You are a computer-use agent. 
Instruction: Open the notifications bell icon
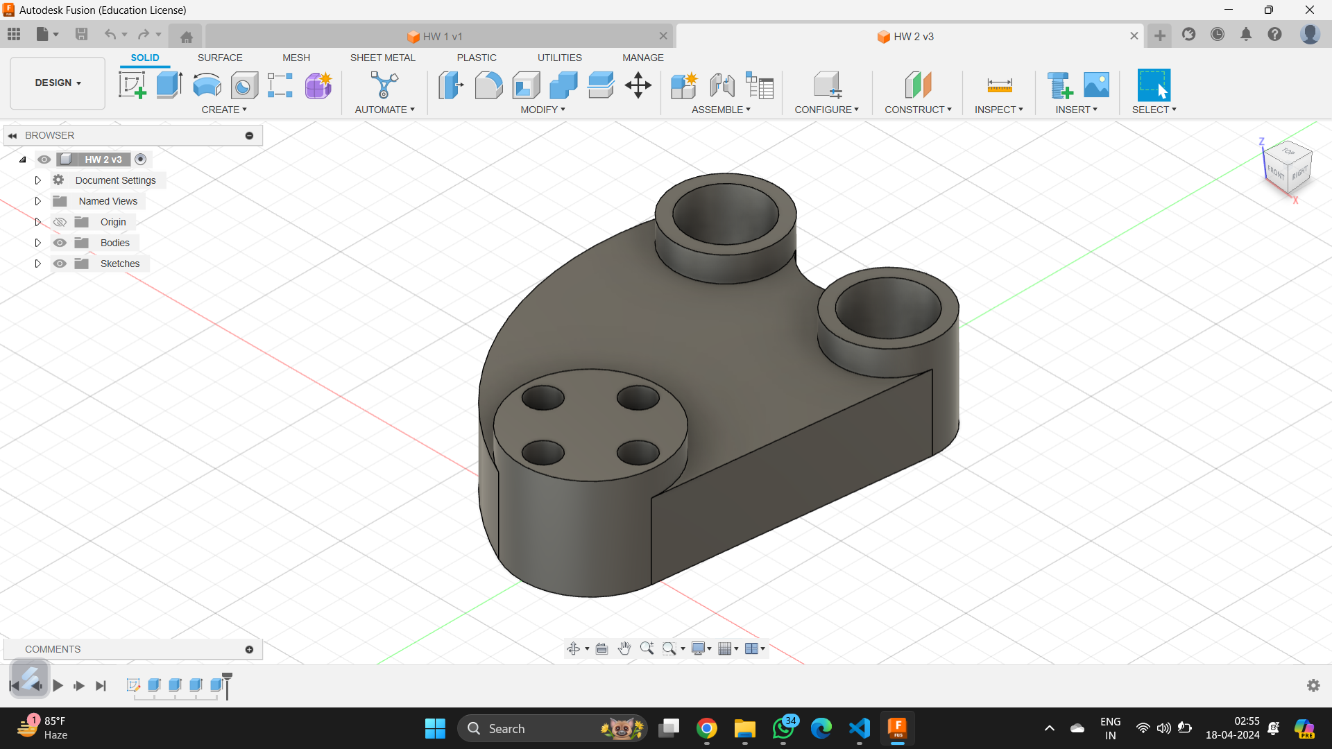pos(1246,34)
